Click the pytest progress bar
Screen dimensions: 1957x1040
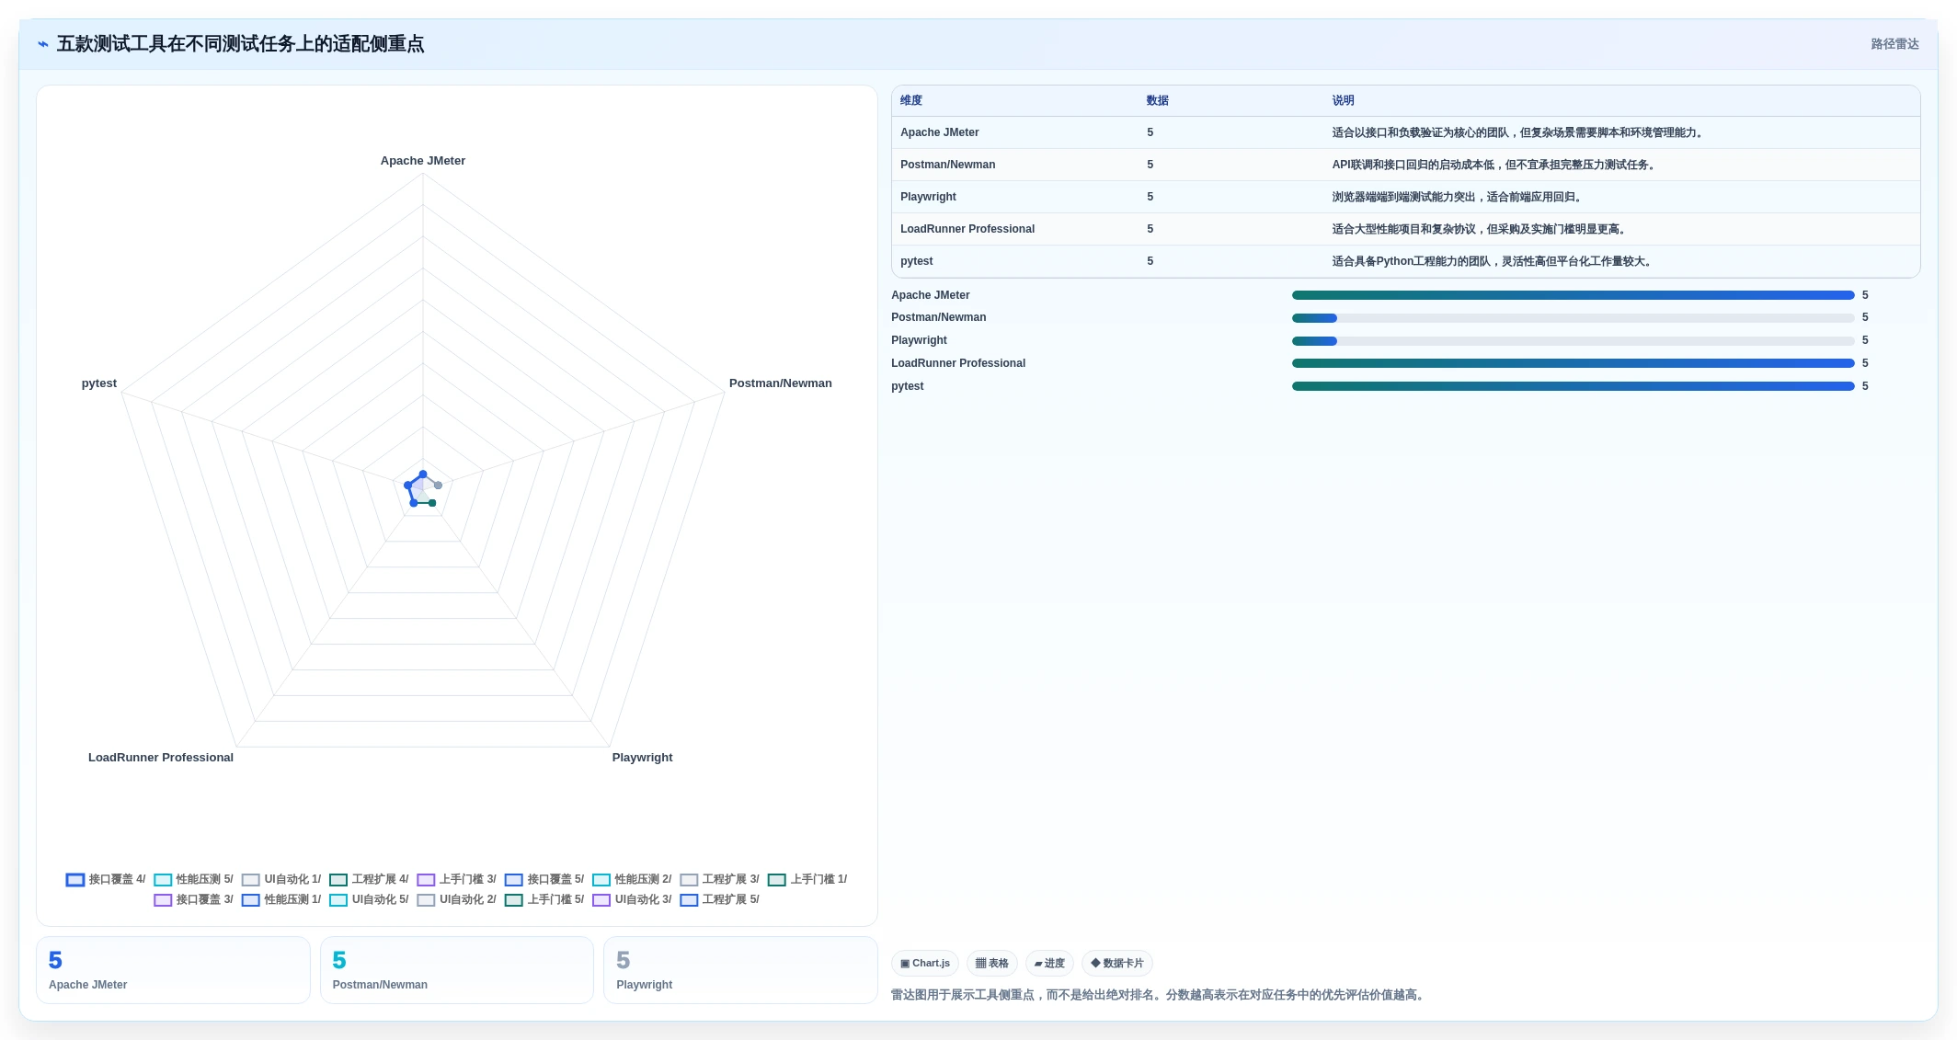coord(1573,386)
